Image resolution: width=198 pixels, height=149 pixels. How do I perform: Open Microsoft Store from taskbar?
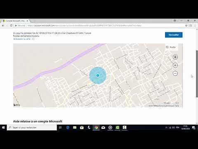(x=82, y=127)
